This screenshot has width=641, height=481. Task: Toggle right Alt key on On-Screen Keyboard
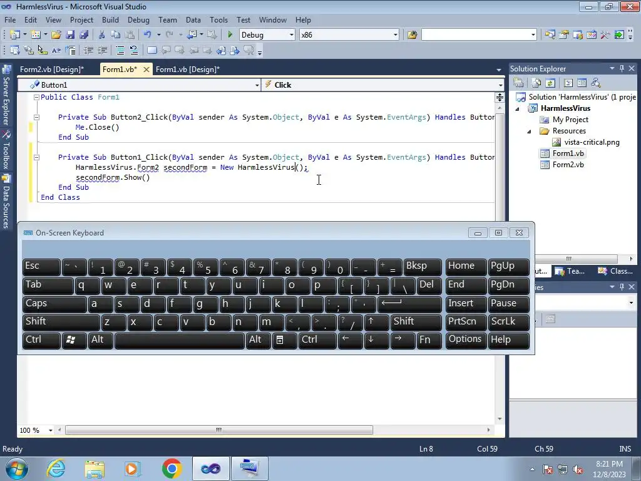[259, 340]
